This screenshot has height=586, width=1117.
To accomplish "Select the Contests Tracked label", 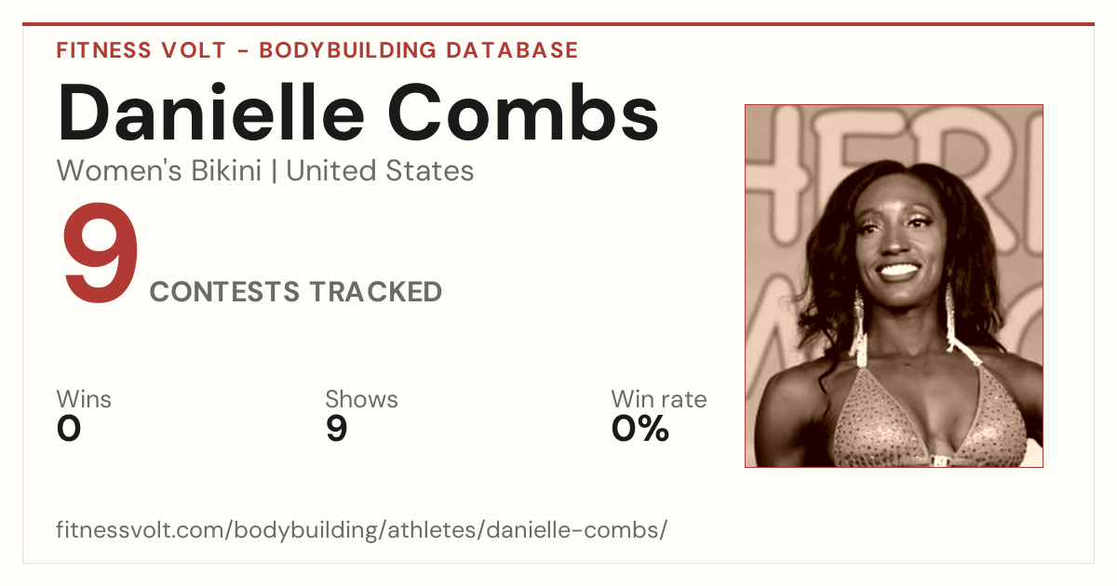I will [x=296, y=292].
